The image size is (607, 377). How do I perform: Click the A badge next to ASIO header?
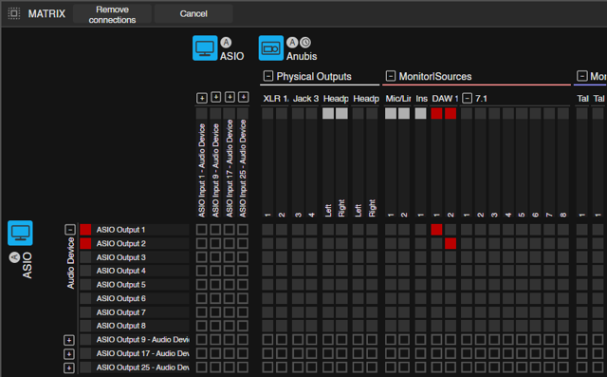(226, 42)
